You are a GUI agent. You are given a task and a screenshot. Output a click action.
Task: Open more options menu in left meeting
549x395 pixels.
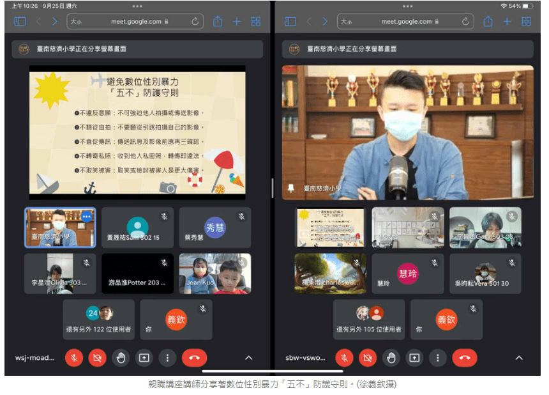[167, 358]
